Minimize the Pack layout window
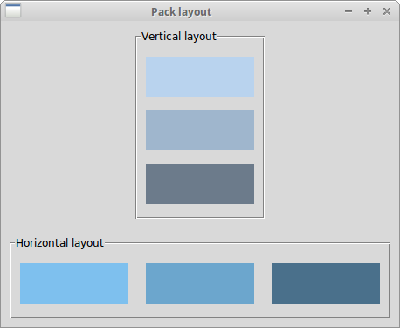 coord(348,11)
